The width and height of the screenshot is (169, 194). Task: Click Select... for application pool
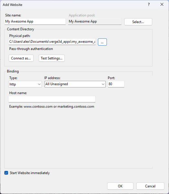(138, 22)
